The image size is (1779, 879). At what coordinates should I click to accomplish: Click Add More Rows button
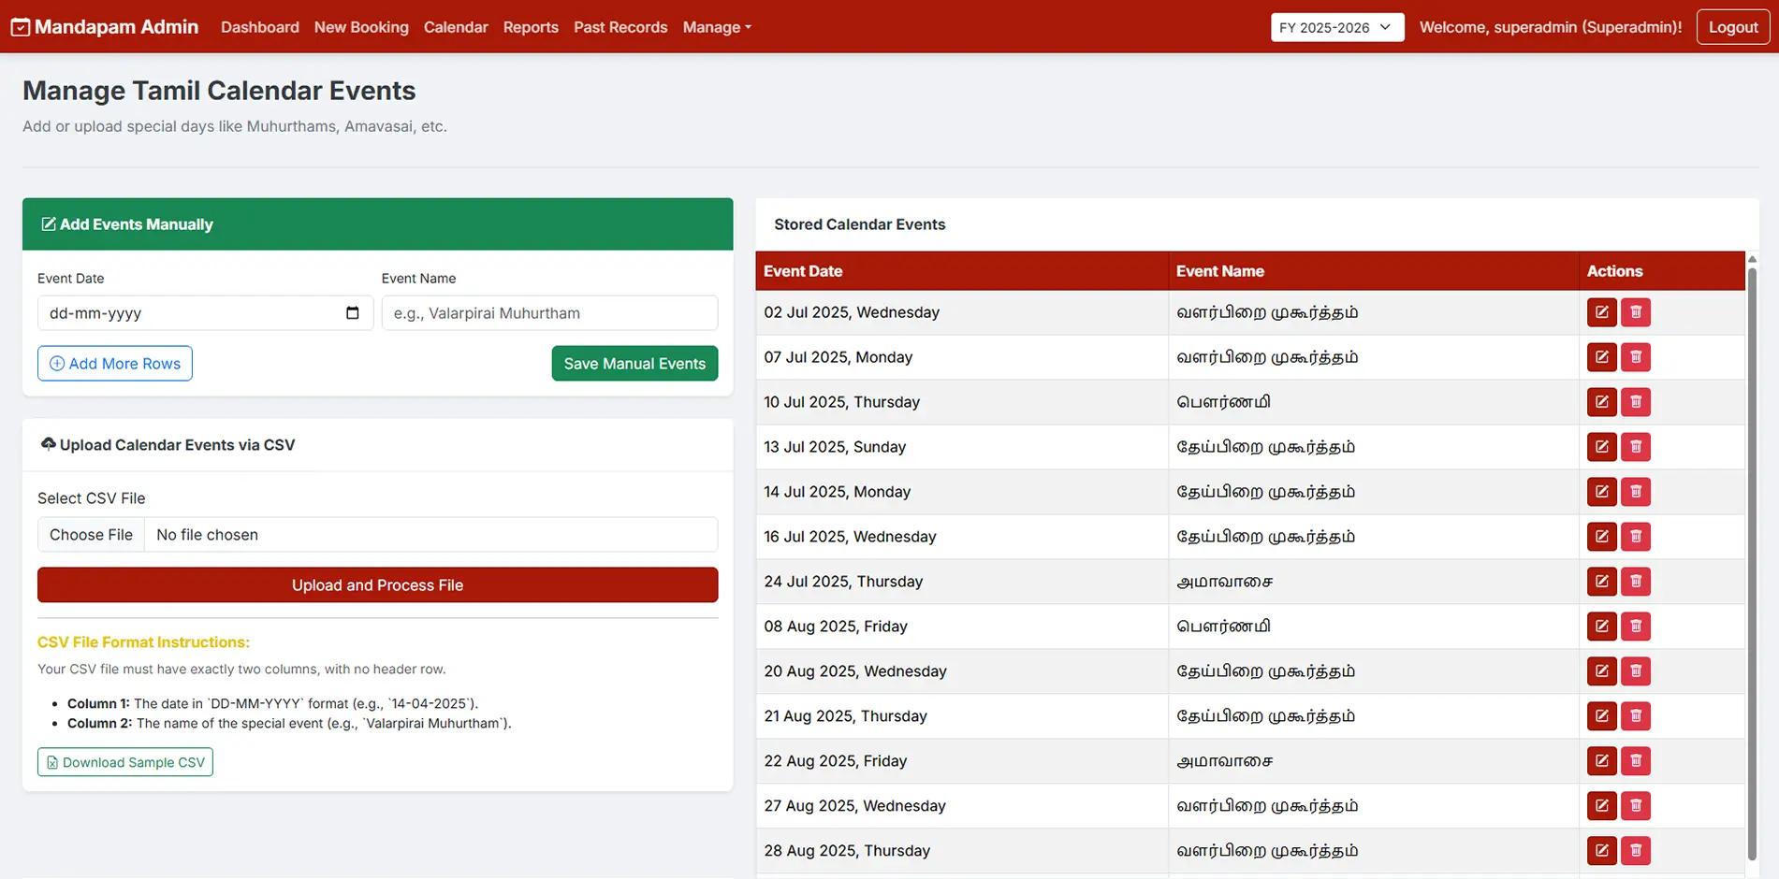pyautogui.click(x=115, y=364)
